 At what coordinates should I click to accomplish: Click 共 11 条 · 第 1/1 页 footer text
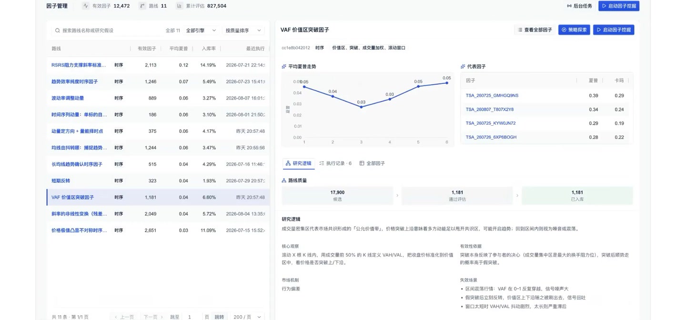pos(70,317)
